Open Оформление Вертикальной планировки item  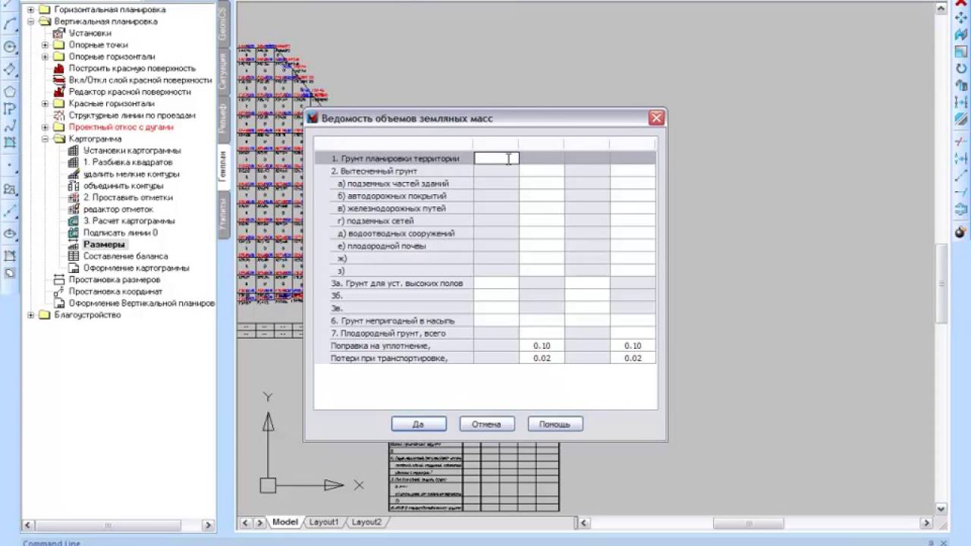[x=142, y=303]
